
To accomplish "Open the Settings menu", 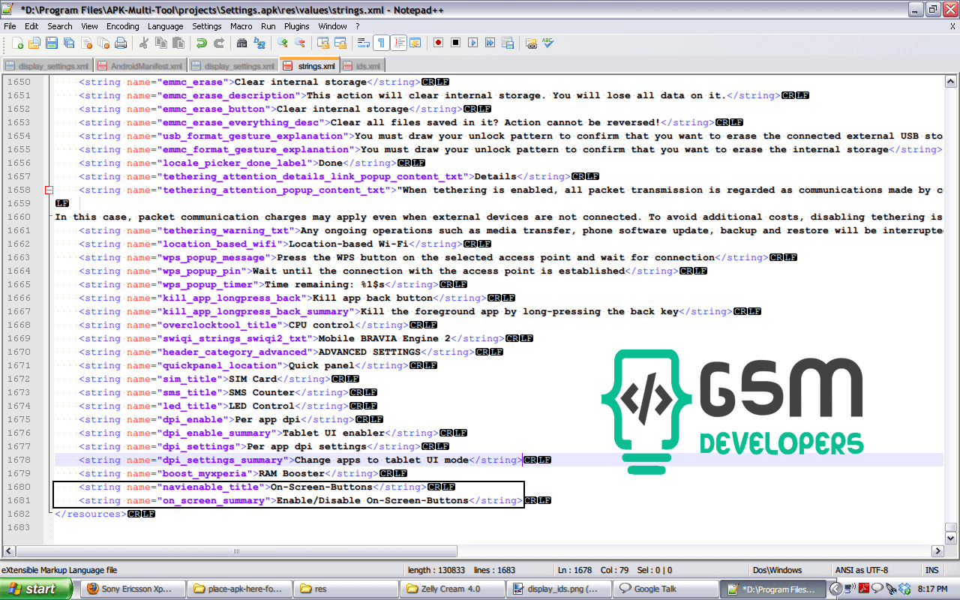I will tap(207, 26).
